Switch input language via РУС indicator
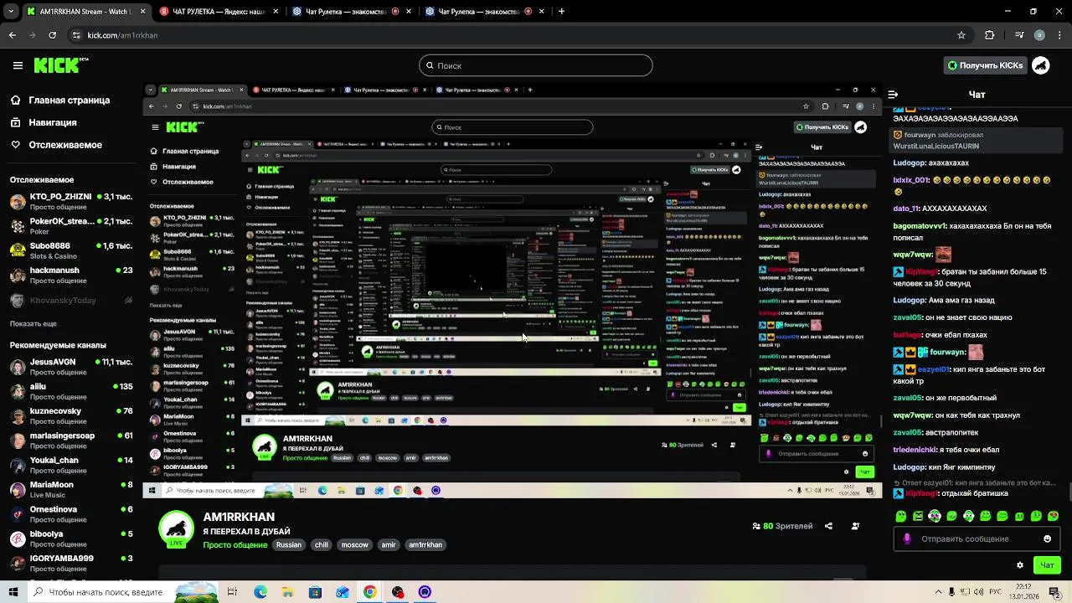 pos(996,592)
